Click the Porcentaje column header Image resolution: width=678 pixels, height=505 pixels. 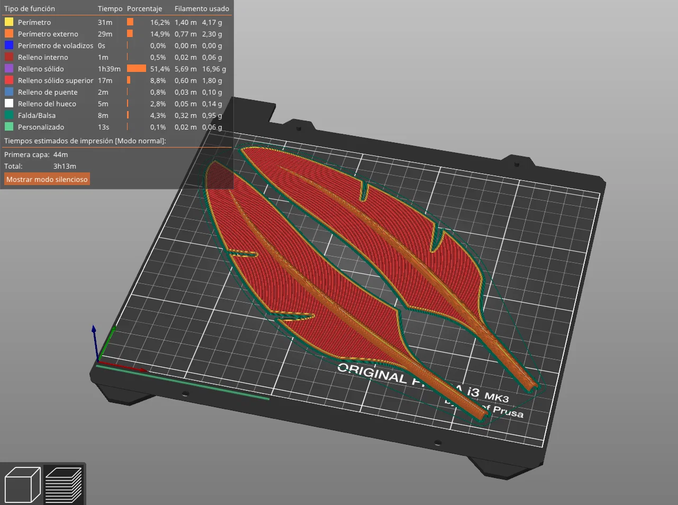[144, 8]
